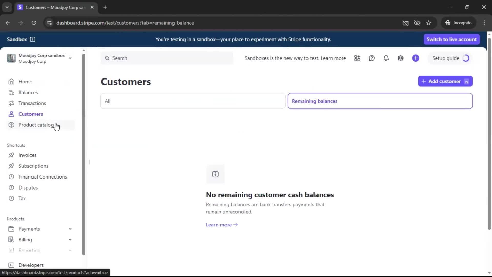Open the notifications bell icon
The height and width of the screenshot is (277, 492).
click(x=386, y=58)
